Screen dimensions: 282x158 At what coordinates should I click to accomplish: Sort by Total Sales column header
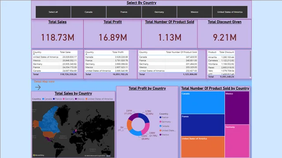tap(65, 52)
